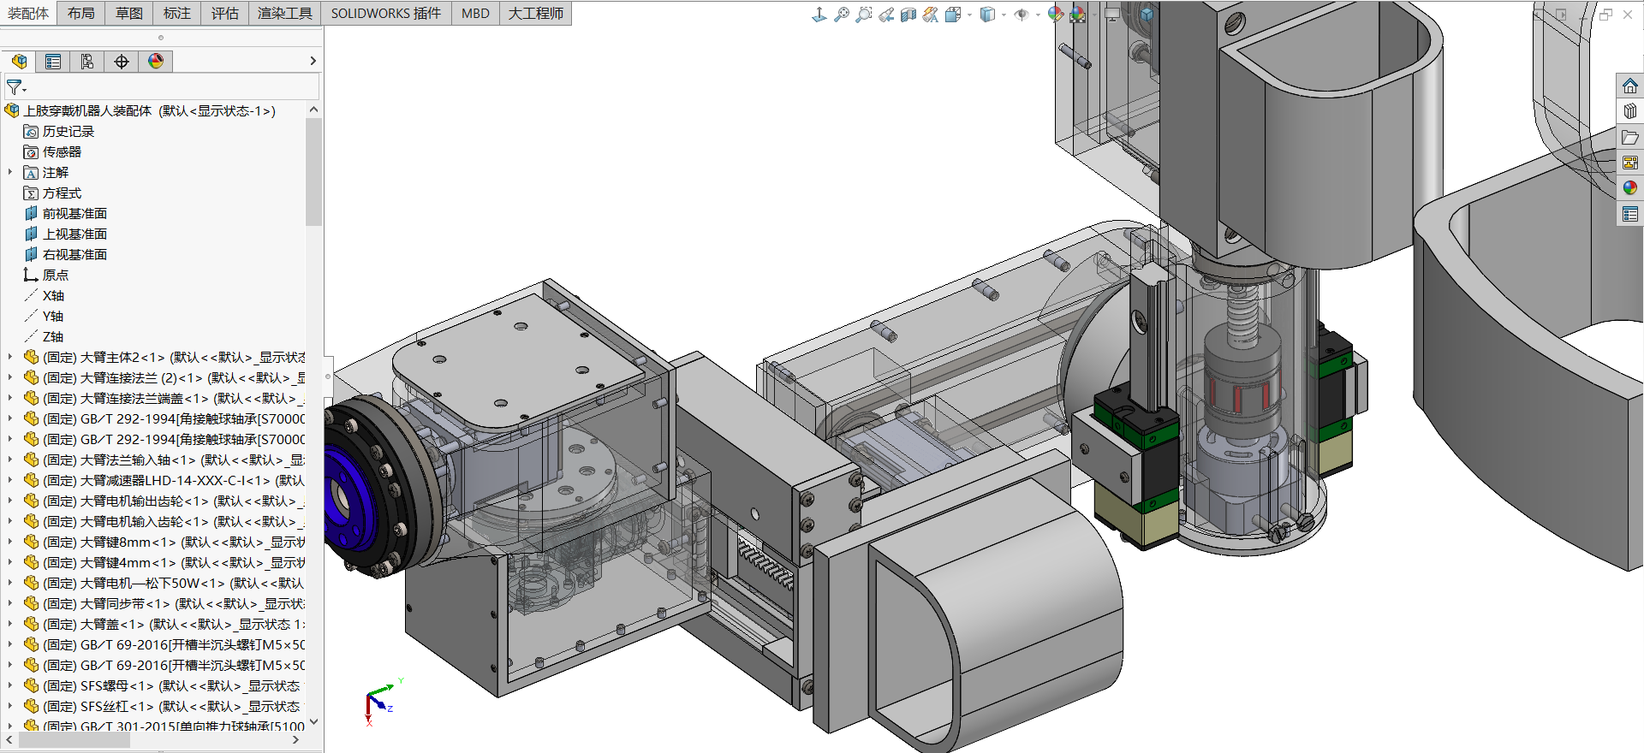This screenshot has height=753, width=1644.
Task: Click the Apply Scene icon
Action: point(1077,14)
